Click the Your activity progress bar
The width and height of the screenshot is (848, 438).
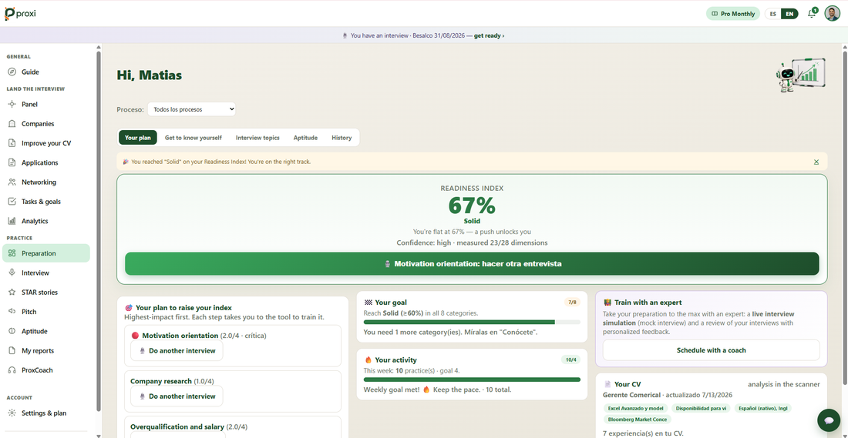click(x=472, y=379)
